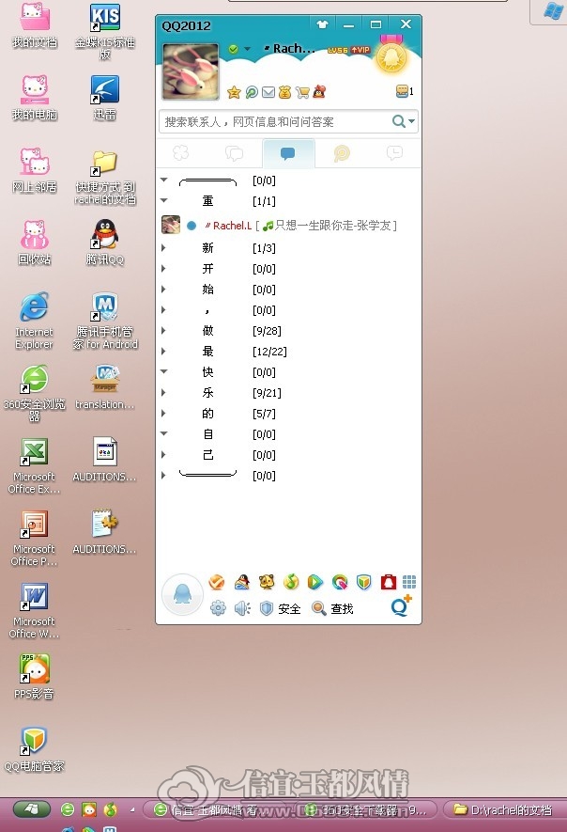Select contact Rachel.L in the list
Viewport: 567px width, 832px height.
click(288, 225)
